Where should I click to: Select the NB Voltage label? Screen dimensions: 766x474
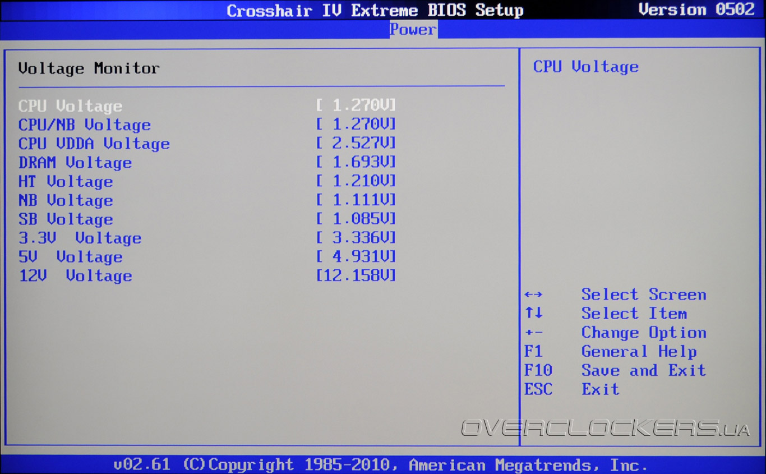66,201
